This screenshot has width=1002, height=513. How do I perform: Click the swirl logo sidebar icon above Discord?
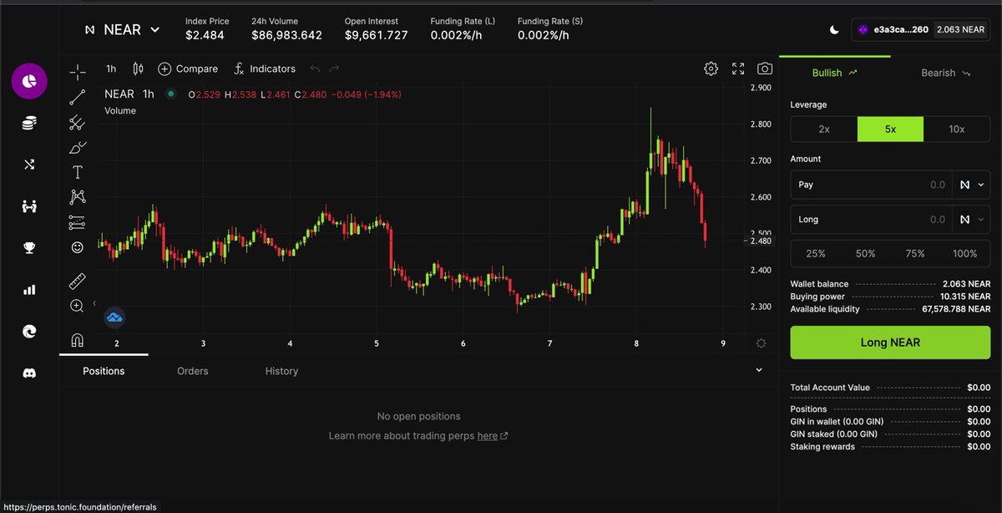[29, 332]
